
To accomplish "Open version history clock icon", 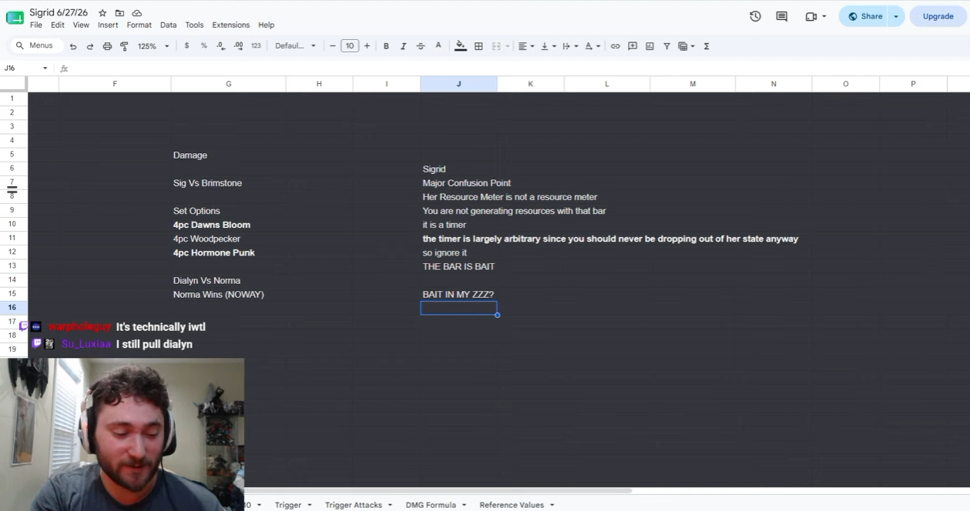I will (x=755, y=16).
